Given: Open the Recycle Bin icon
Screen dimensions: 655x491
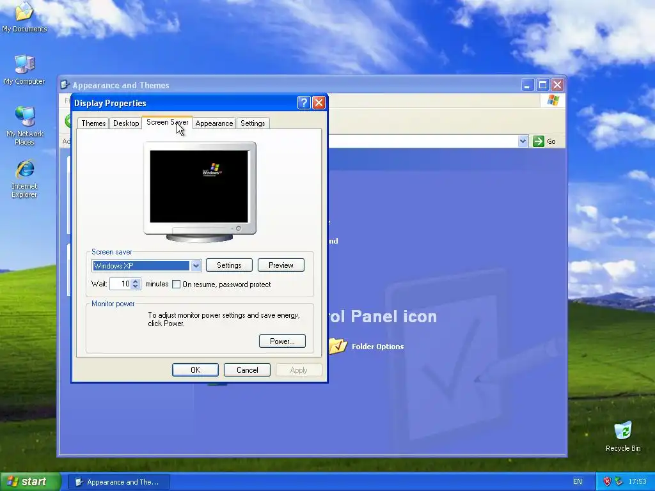Looking at the screenshot, I should 623,436.
